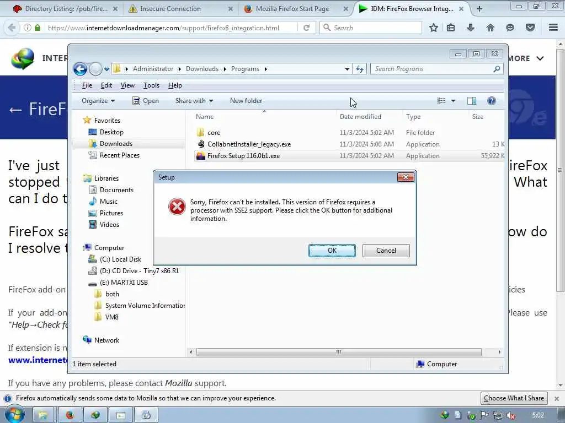Image resolution: width=565 pixels, height=423 pixels.
Task: Click the Firefox bookmark star icon
Action: pos(434,28)
